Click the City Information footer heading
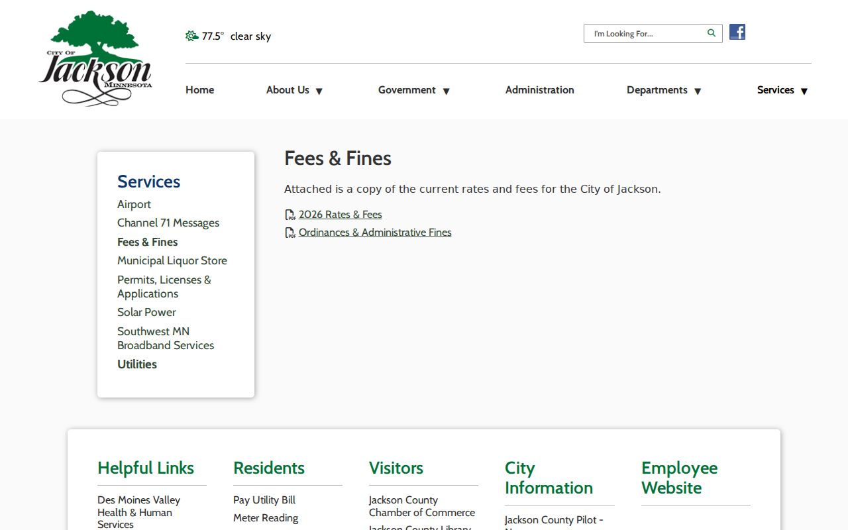The height and width of the screenshot is (530, 848). pyautogui.click(x=549, y=478)
